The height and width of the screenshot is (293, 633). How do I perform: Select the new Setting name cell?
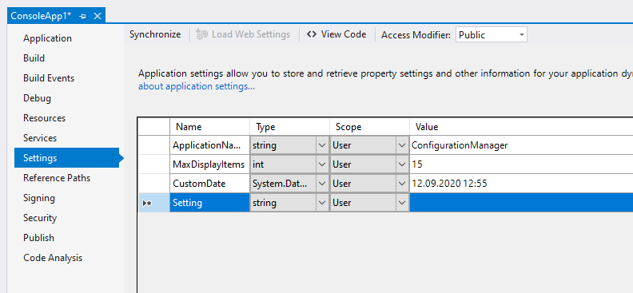[209, 203]
